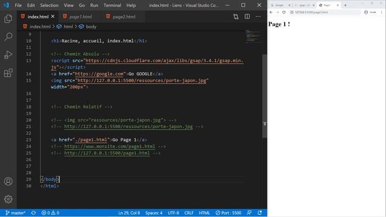Open the Extensions view
This screenshot has height=217, width=386.
(x=8, y=73)
